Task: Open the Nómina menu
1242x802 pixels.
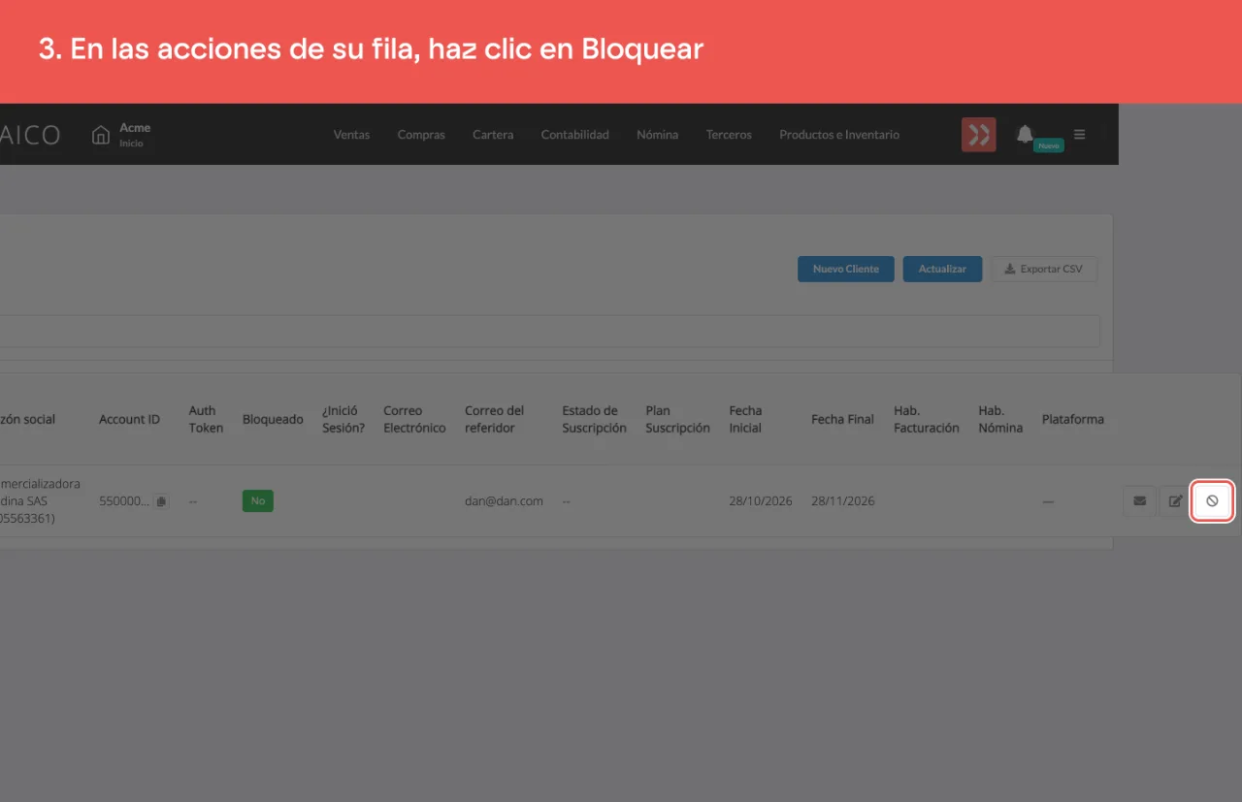Action: (x=658, y=135)
